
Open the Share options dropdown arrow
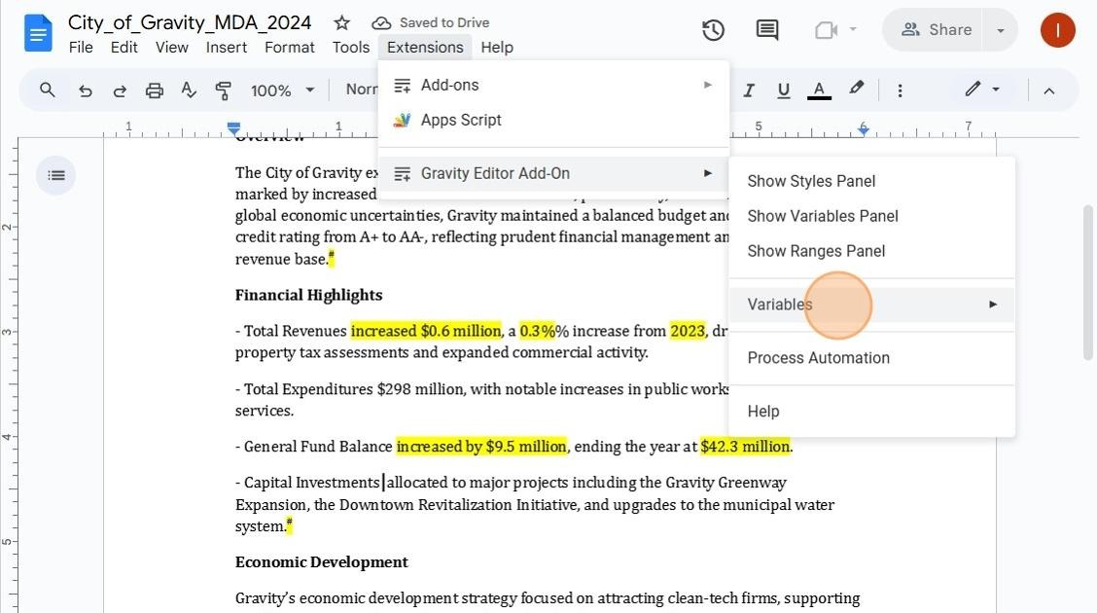1001,30
